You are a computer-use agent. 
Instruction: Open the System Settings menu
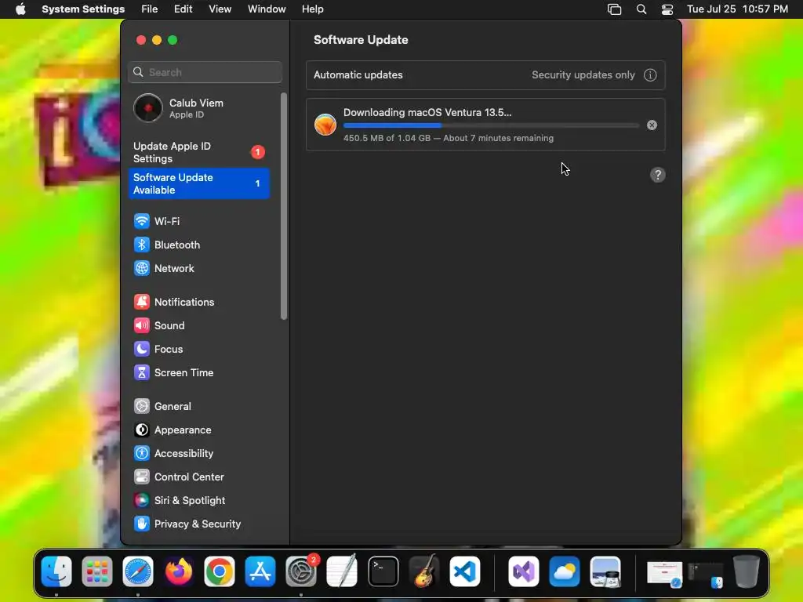pyautogui.click(x=83, y=9)
